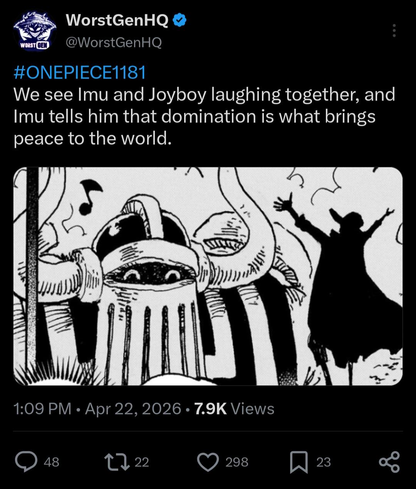Open the WorstGenHQ profile avatar

(x=35, y=31)
